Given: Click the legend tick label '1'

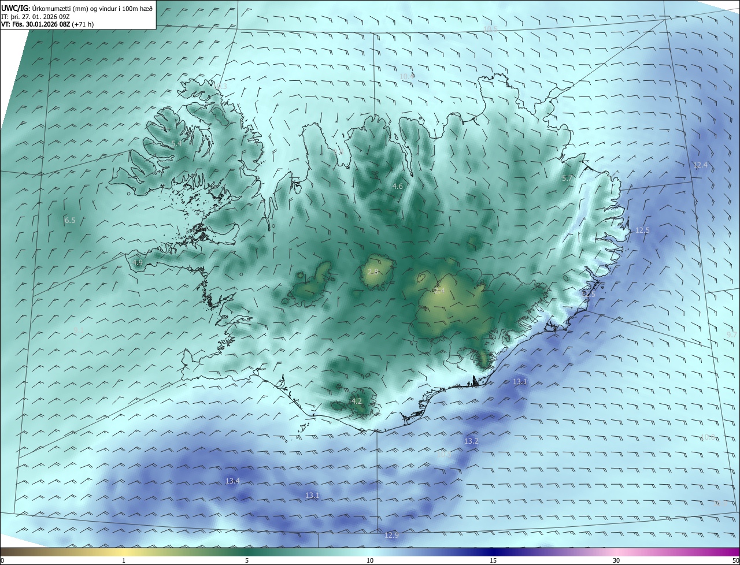Looking at the screenshot, I should click(124, 560).
